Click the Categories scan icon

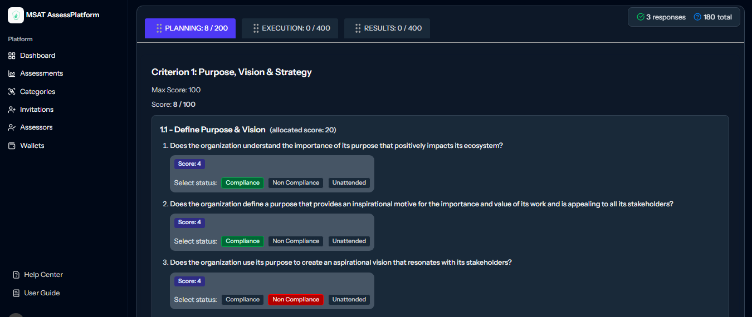[x=12, y=92]
